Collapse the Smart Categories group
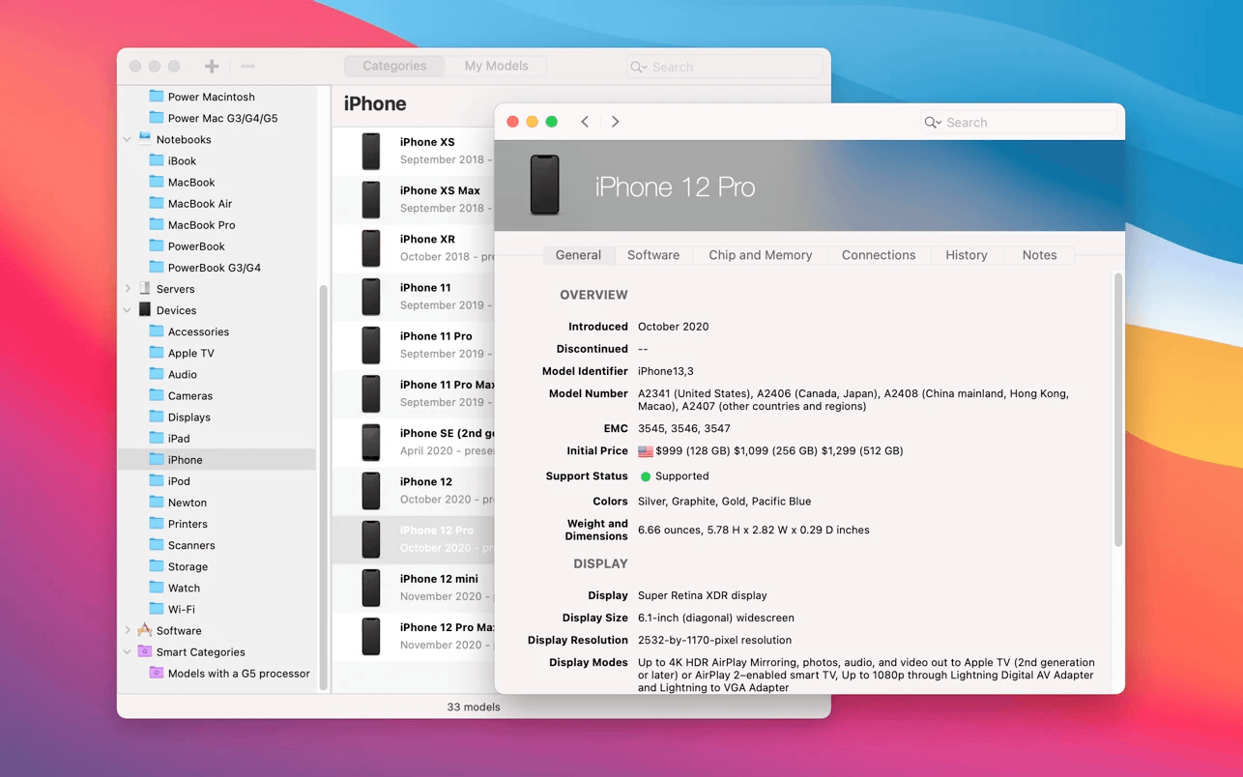 pyautogui.click(x=128, y=652)
